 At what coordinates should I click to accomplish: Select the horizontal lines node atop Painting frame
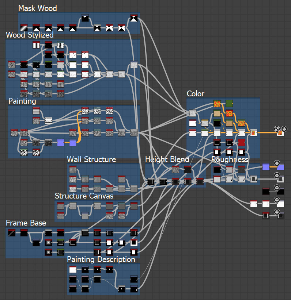pyautogui.click(x=36, y=111)
